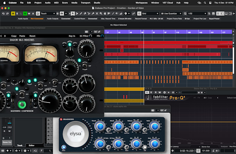Click the Brainworx logo on elysia plugin
The image size is (236, 154).
click(67, 120)
